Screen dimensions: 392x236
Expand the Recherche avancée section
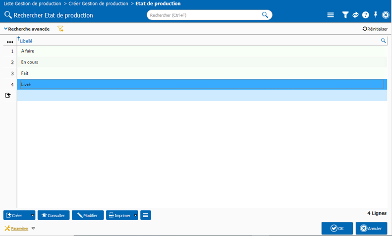tap(27, 29)
